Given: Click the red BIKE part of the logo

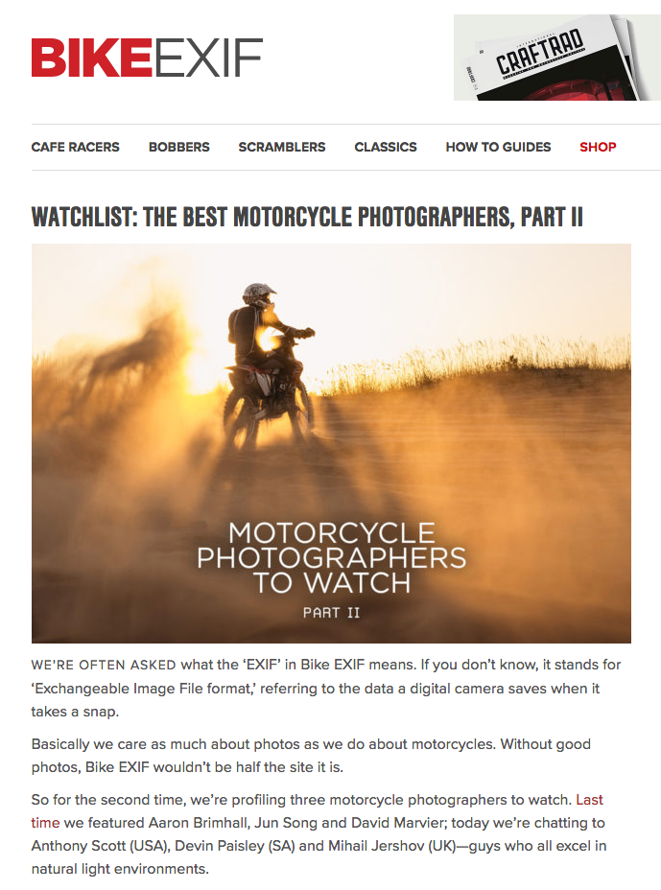Looking at the screenshot, I should point(91,58).
